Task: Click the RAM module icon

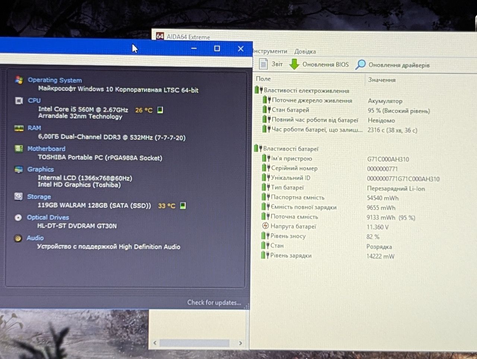Action: point(19,128)
